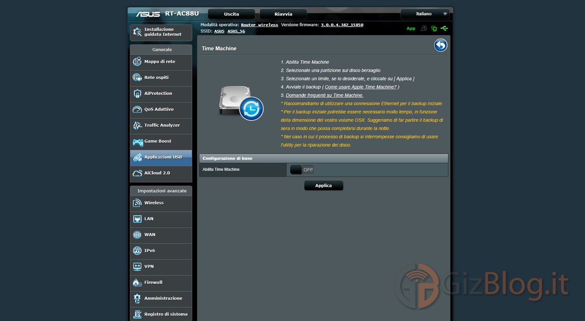Click the Time Machine hard disk image

[x=241, y=103]
